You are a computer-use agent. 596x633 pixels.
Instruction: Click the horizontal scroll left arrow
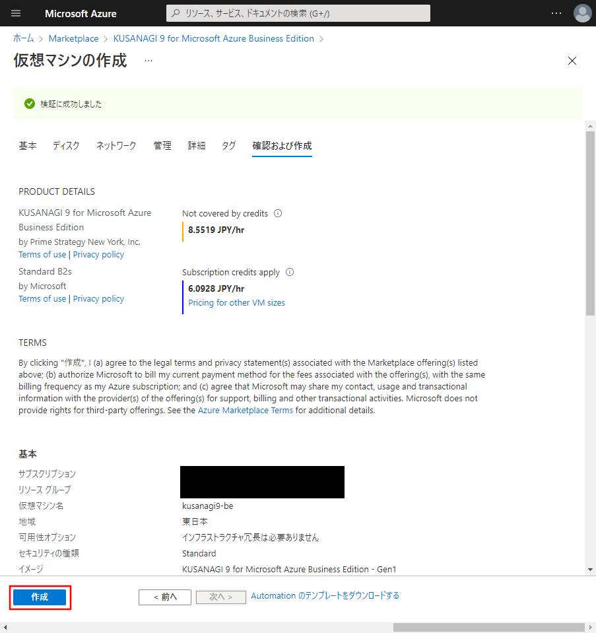click(x=5, y=627)
